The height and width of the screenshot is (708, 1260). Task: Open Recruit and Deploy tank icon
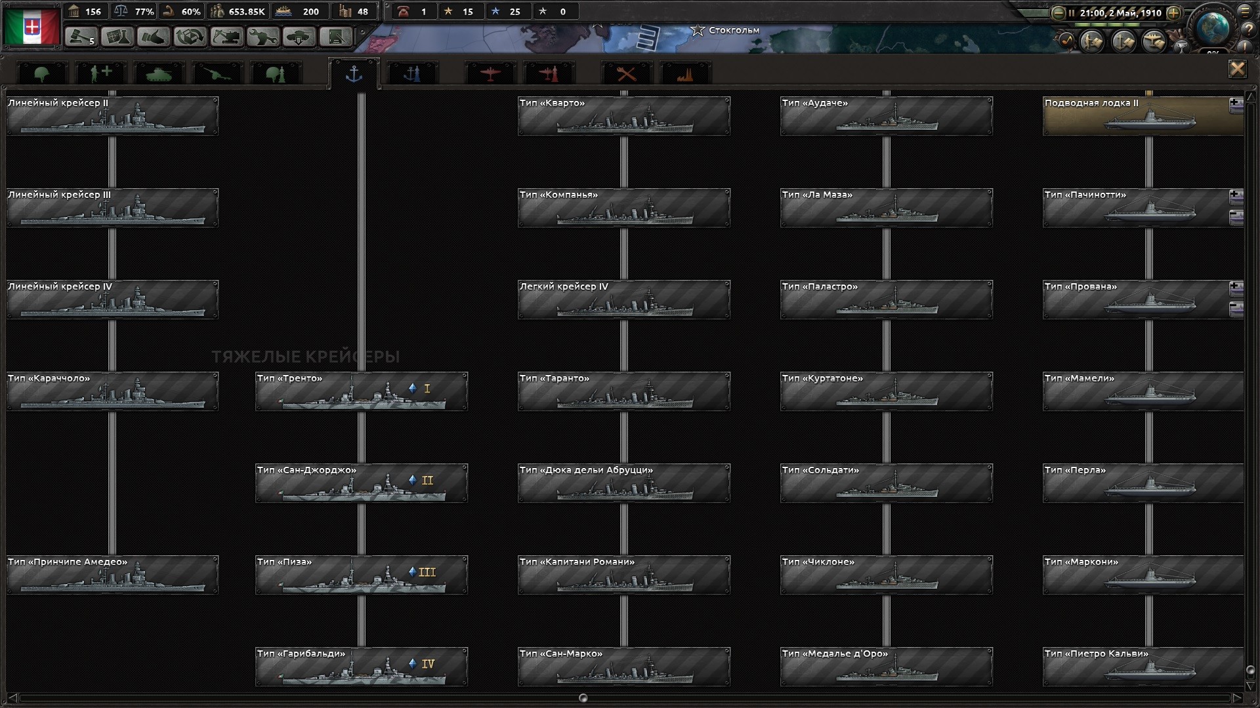(299, 37)
